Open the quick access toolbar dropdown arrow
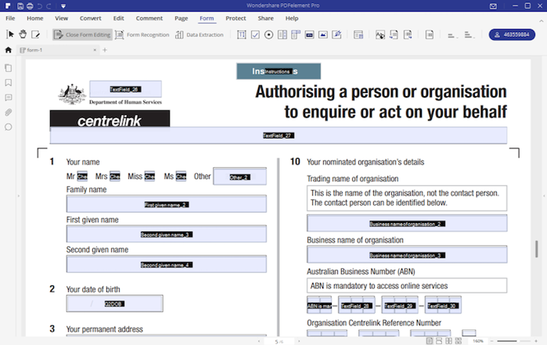547x345 pixels. [63, 6]
